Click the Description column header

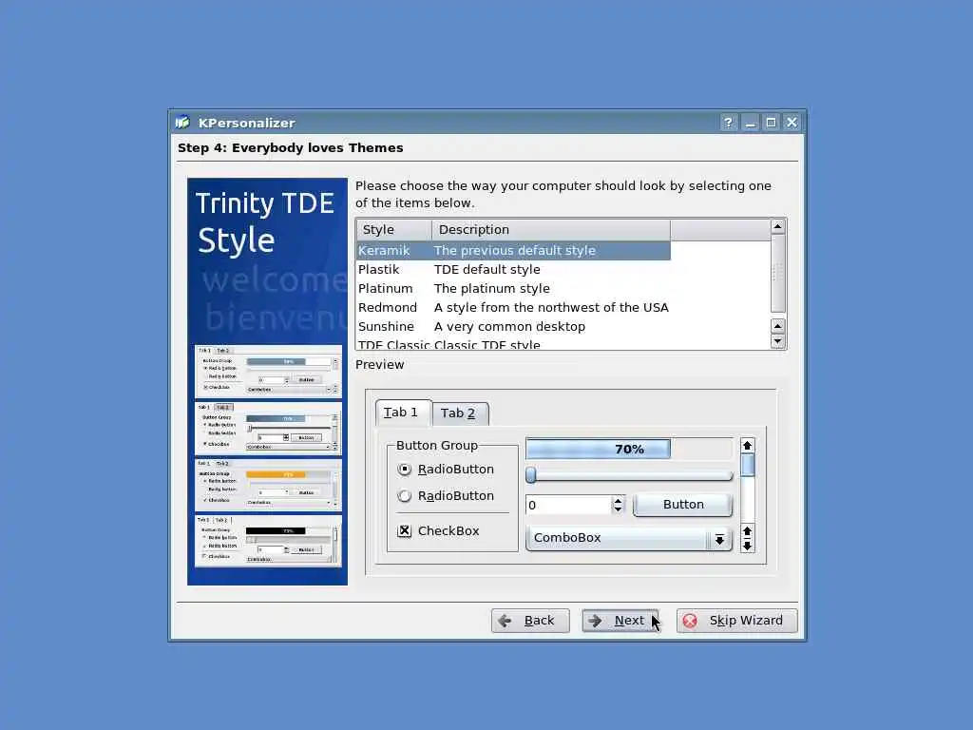pyautogui.click(x=551, y=230)
